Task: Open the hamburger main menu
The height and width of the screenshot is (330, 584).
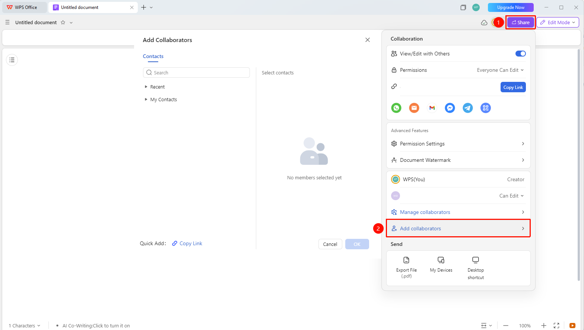Action: pos(7,22)
